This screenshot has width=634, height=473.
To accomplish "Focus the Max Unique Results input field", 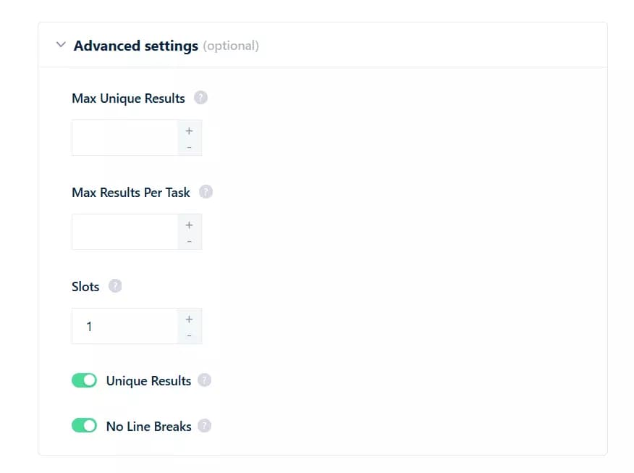I will 124,138.
